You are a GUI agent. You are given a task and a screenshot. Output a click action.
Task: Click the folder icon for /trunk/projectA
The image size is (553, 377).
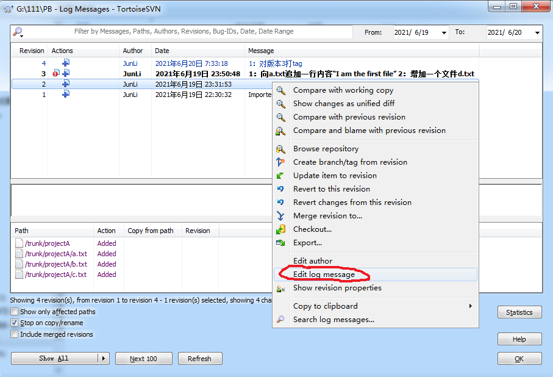(20, 243)
